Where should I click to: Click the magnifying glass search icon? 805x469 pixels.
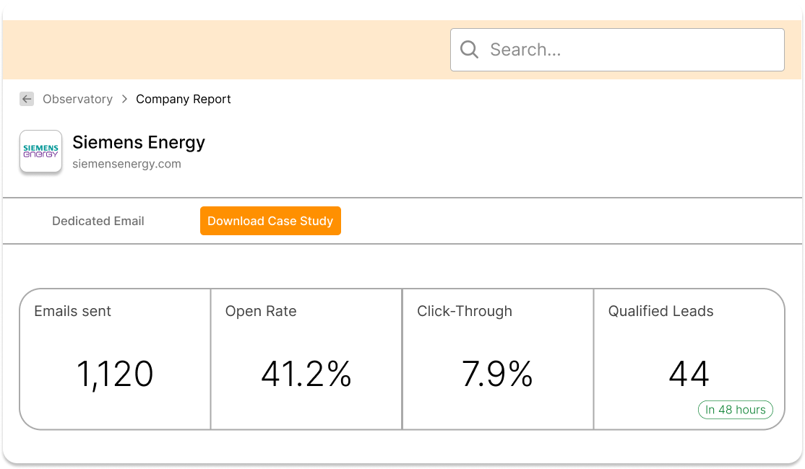469,50
